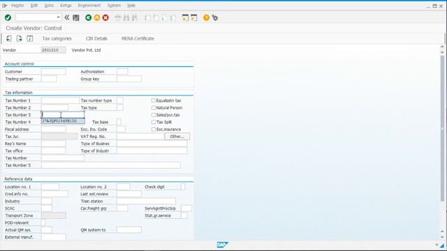Click the Group key input field
Screen dimensions: 447x251
coord(129,79)
